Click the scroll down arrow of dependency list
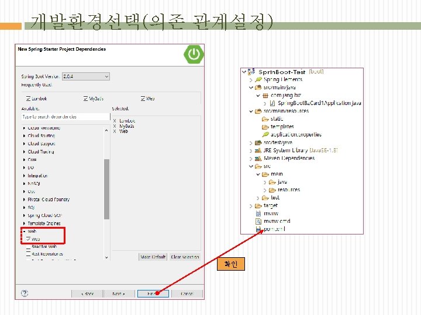Image resolution: width=421 pixels, height=315 pixels. pyautogui.click(x=106, y=257)
